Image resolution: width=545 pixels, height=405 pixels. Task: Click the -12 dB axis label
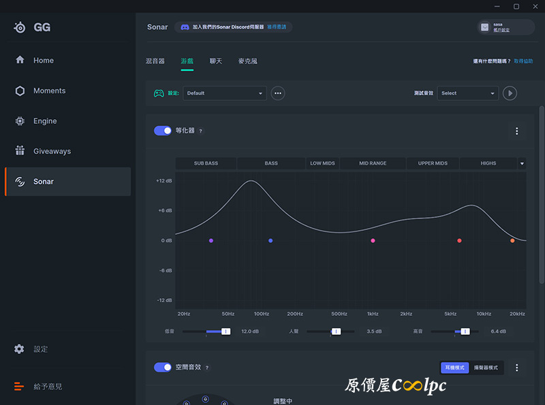[x=164, y=300]
